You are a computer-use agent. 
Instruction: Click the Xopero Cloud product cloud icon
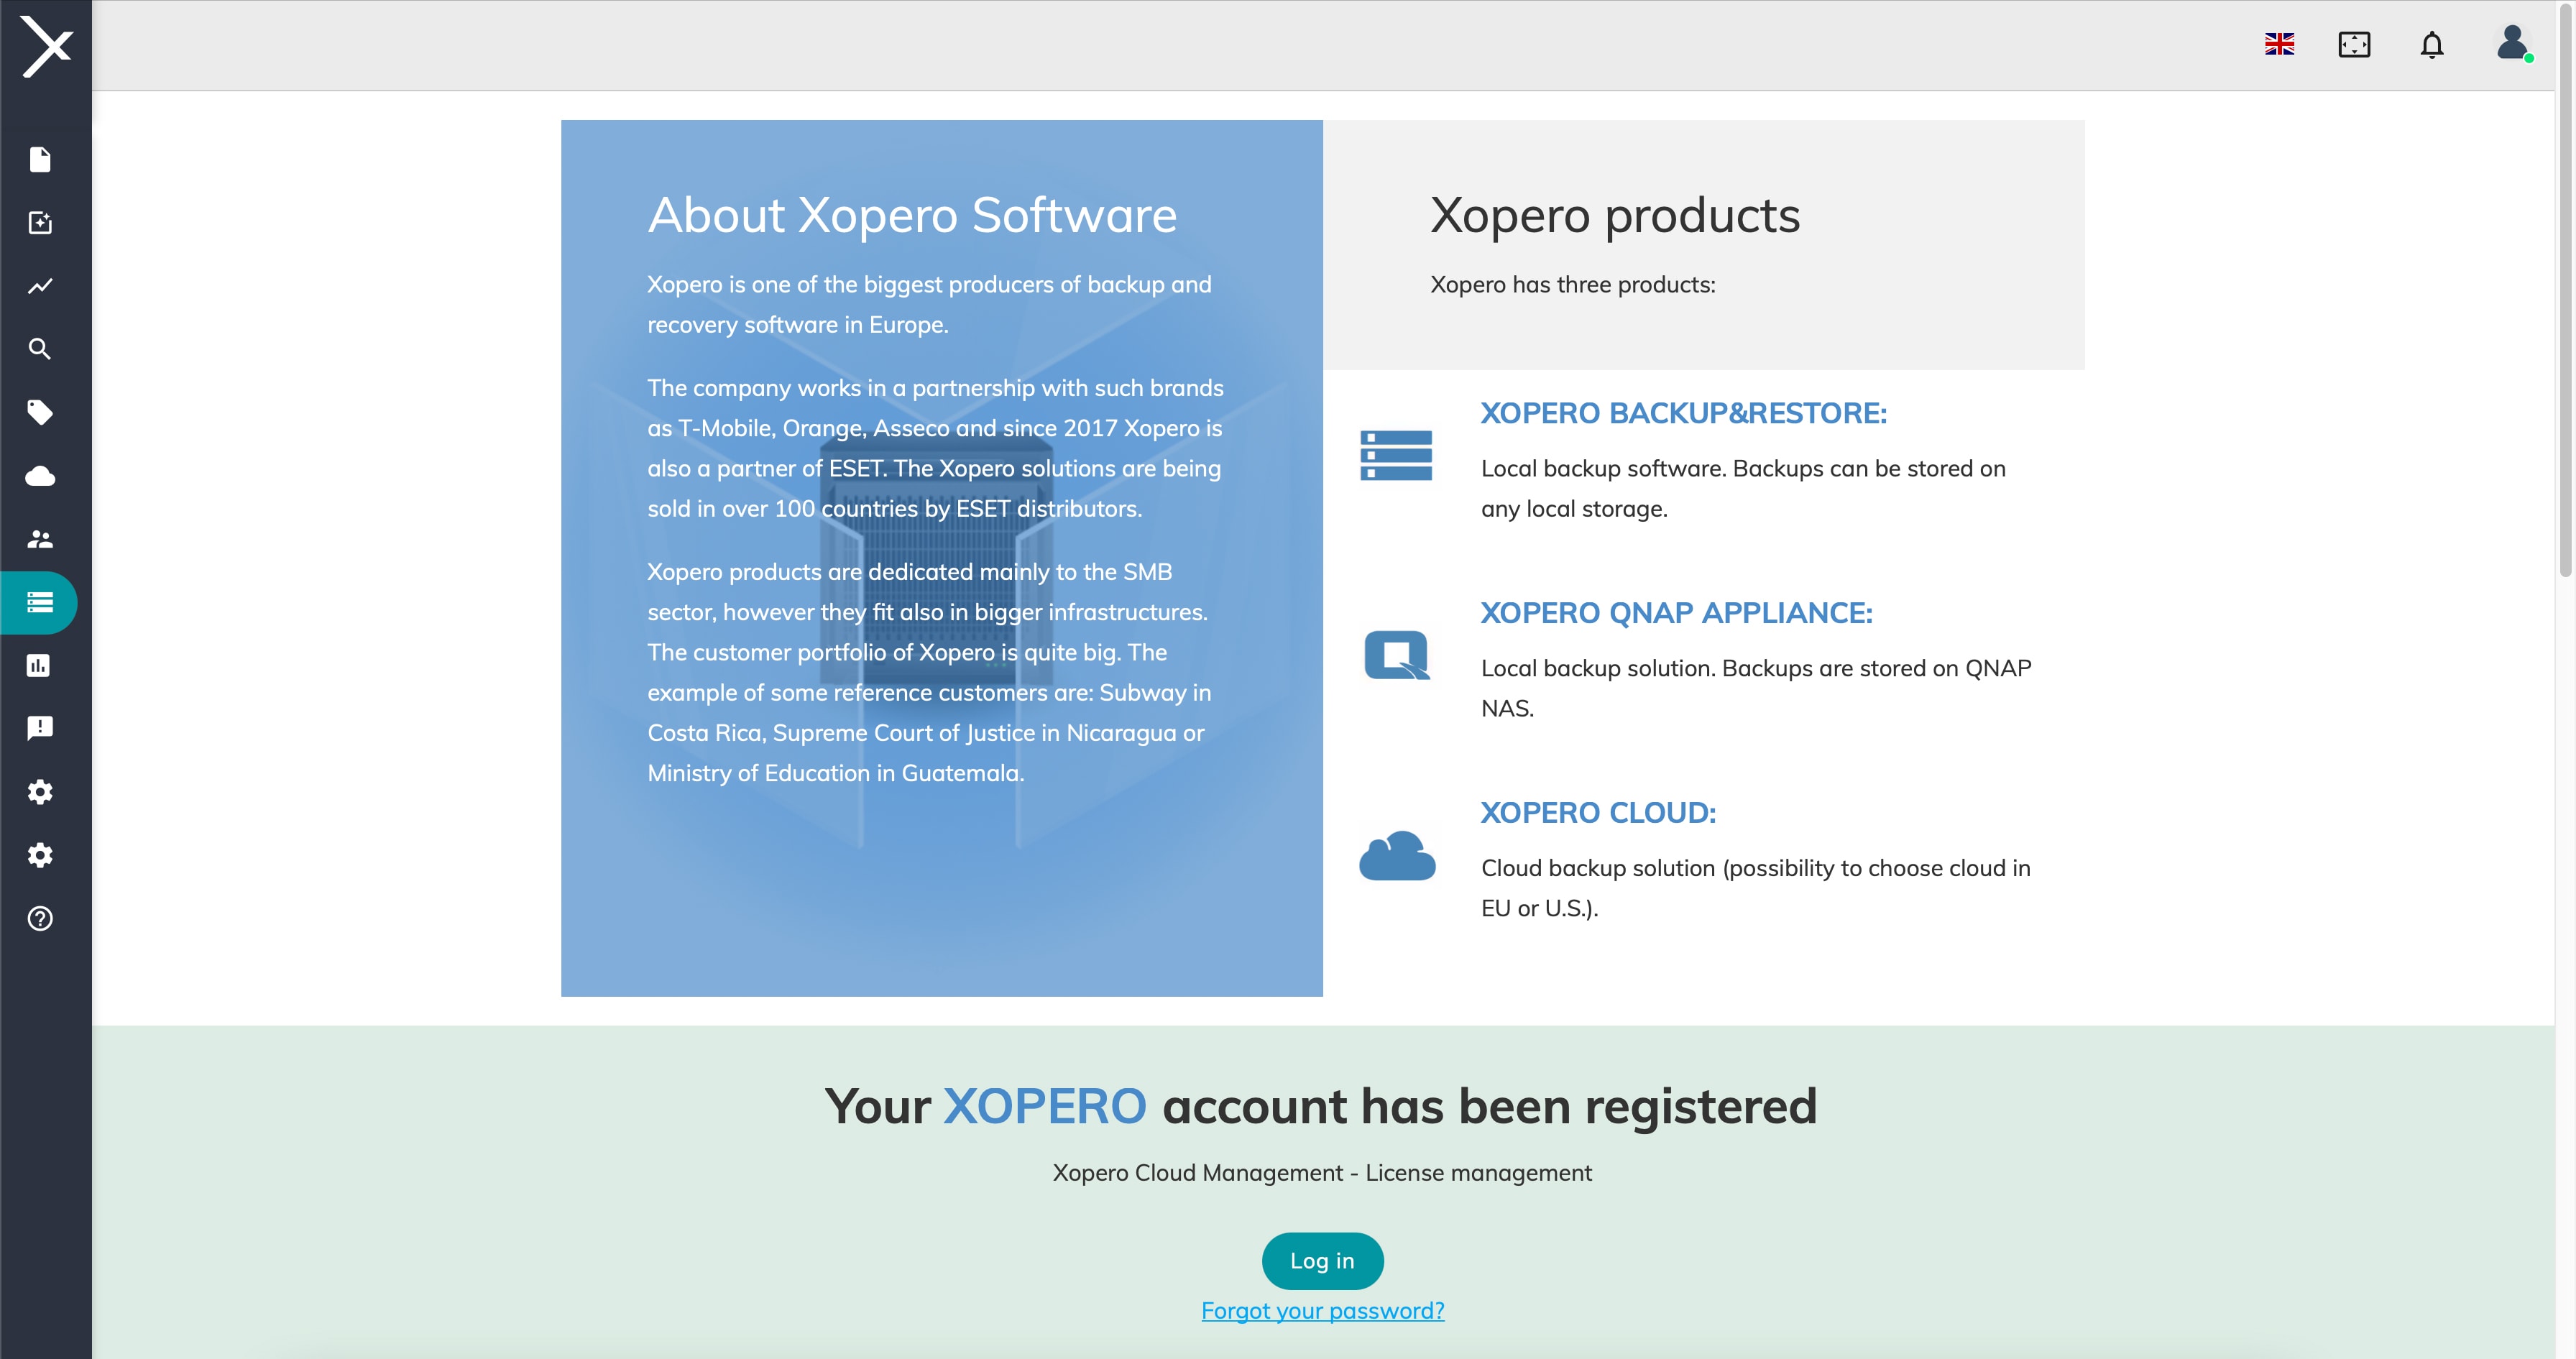(1396, 856)
